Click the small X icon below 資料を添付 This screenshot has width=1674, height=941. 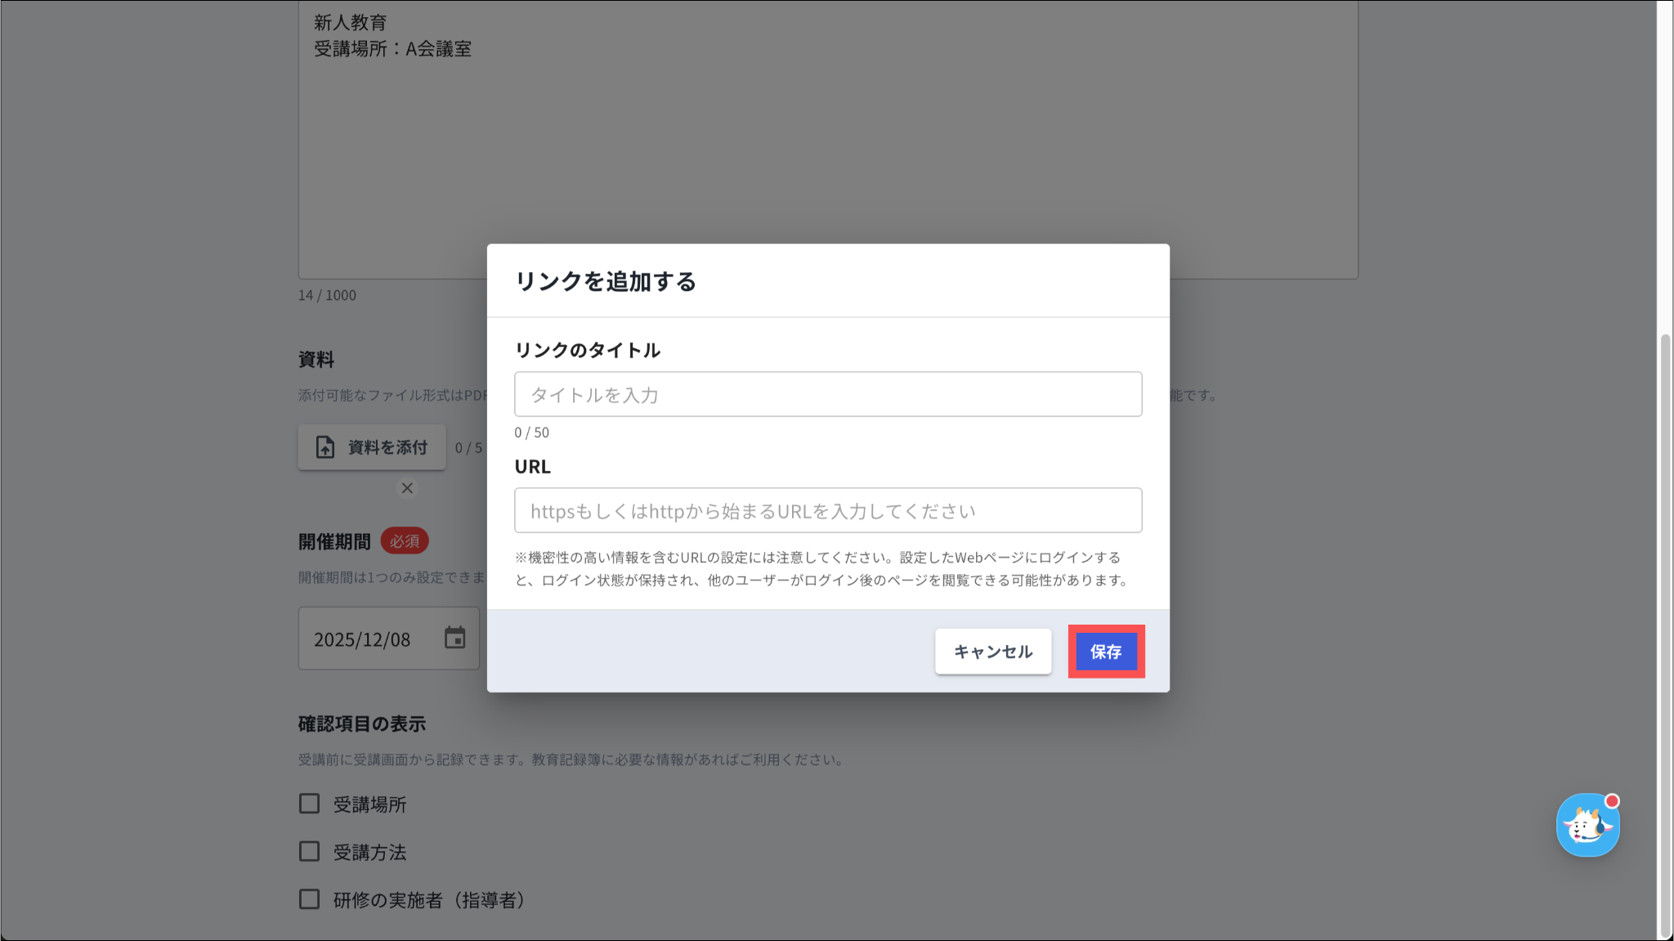coord(407,488)
